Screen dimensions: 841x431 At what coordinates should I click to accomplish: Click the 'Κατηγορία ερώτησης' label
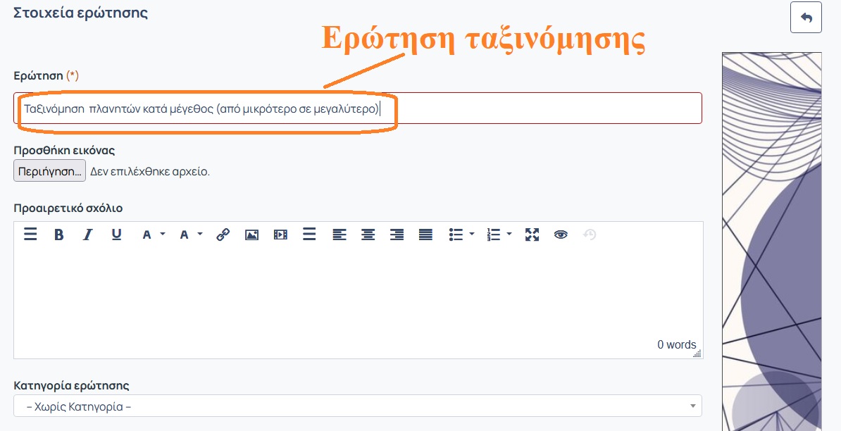pos(71,385)
